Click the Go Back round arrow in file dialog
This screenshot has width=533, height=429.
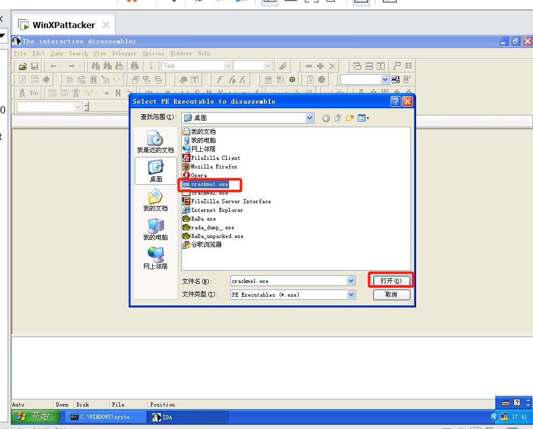[326, 118]
